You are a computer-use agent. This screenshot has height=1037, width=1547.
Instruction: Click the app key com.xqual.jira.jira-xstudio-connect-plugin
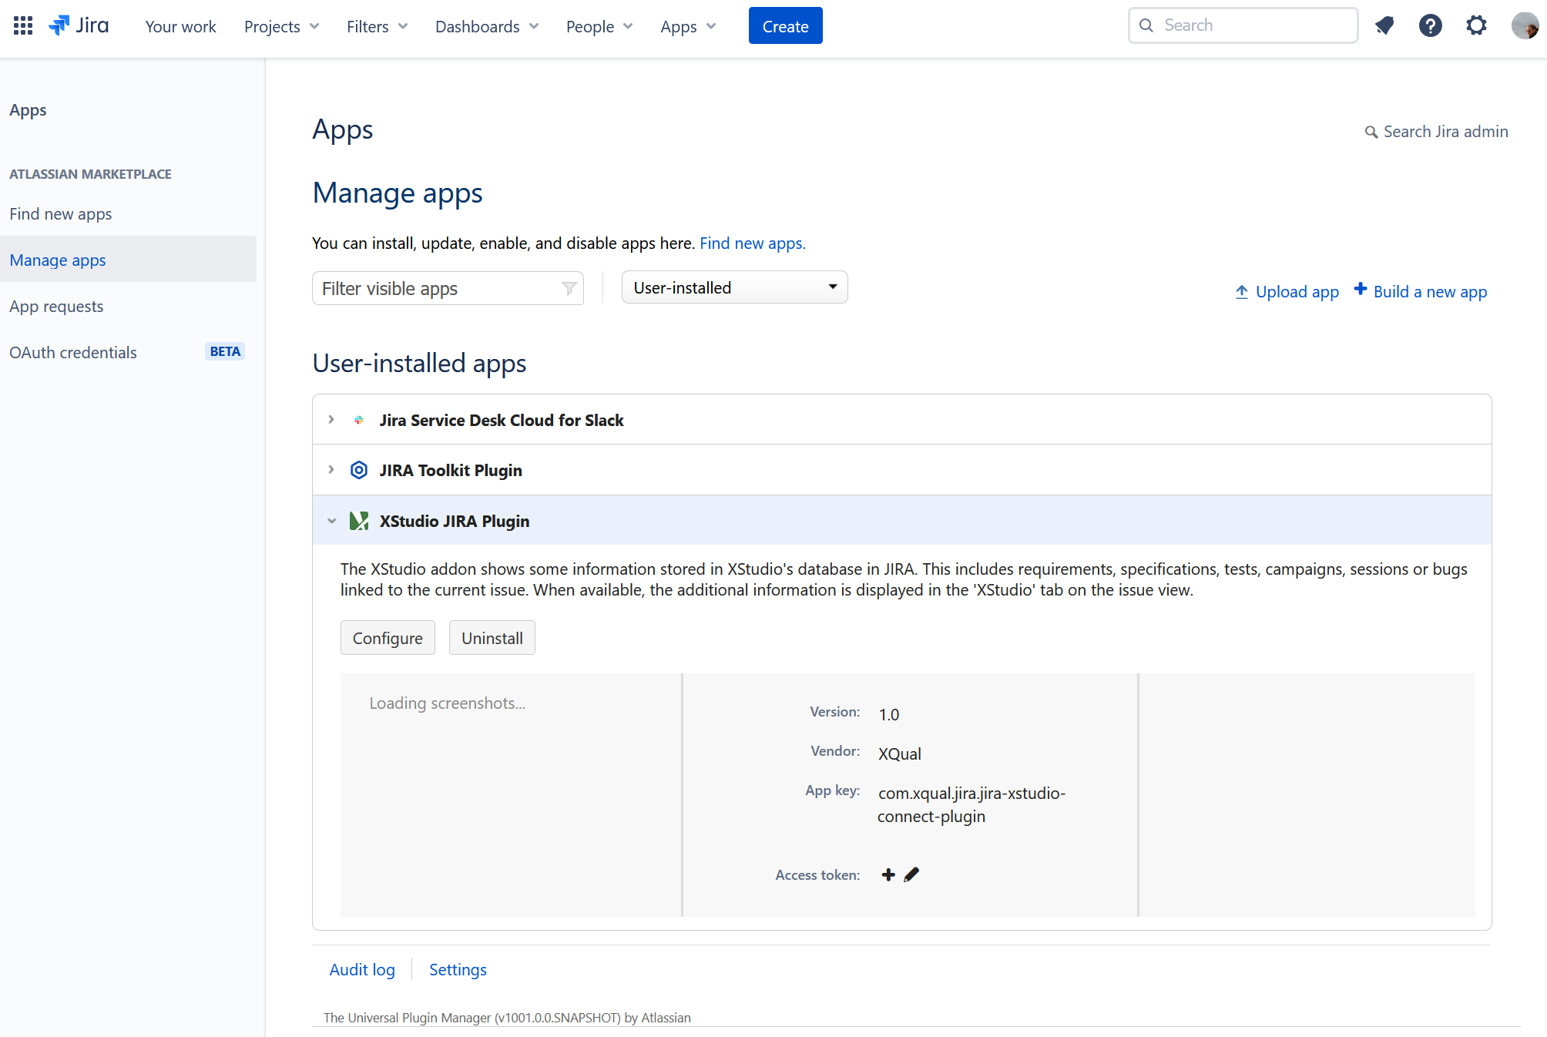click(971, 805)
